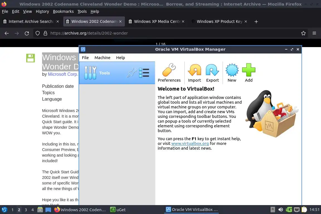Open Firefox Edit menu
The width and height of the screenshot is (321, 214).
pyautogui.click(x=16, y=11)
